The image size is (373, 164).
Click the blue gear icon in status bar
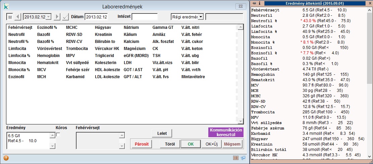pyautogui.click(x=243, y=158)
